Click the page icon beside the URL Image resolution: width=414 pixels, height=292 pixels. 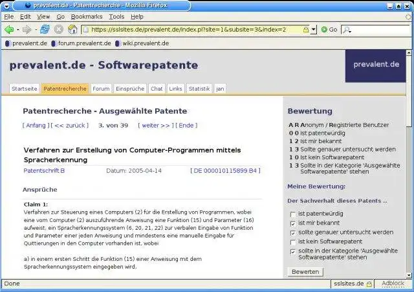point(86,30)
